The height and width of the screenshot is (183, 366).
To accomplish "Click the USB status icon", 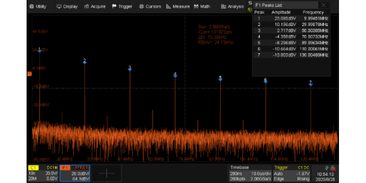I will coord(327,168).
